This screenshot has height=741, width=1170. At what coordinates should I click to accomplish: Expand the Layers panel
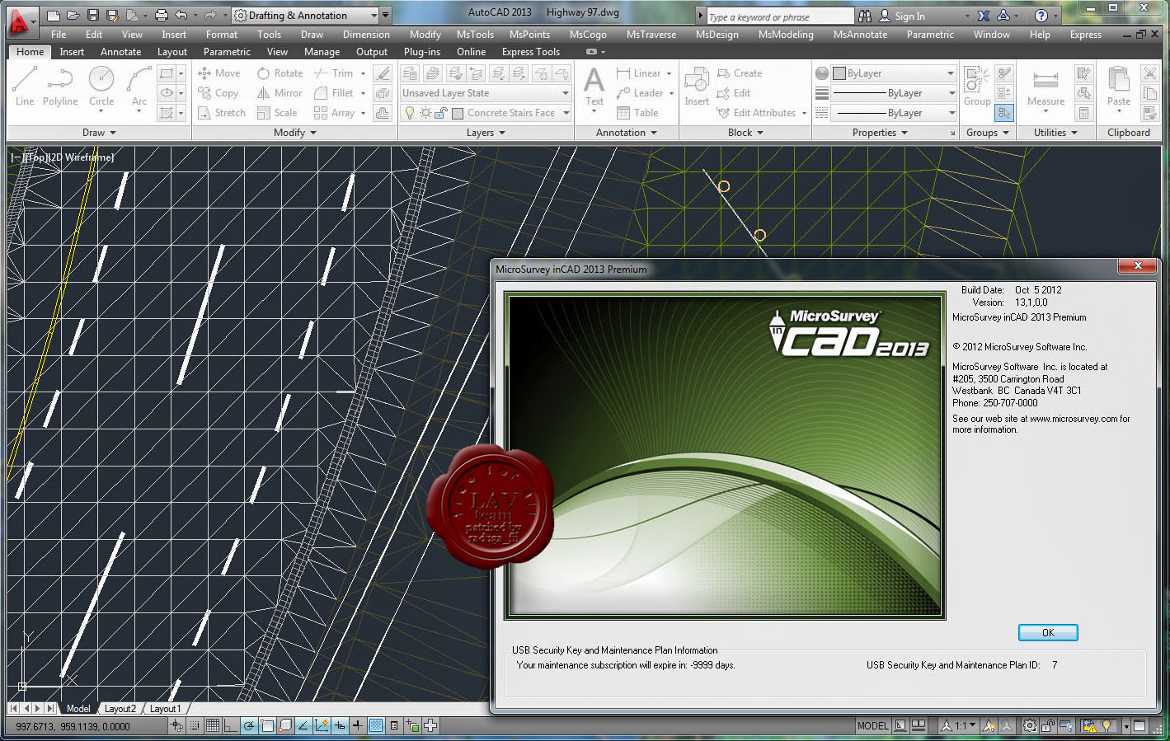pos(486,133)
